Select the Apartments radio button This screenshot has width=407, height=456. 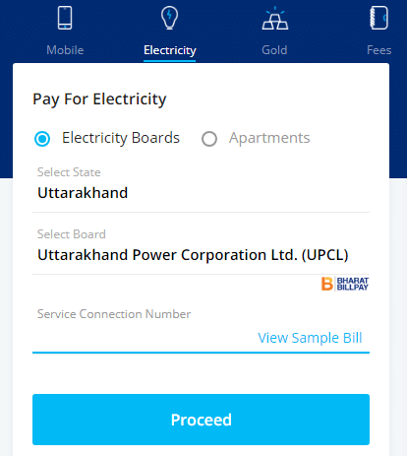pos(209,139)
